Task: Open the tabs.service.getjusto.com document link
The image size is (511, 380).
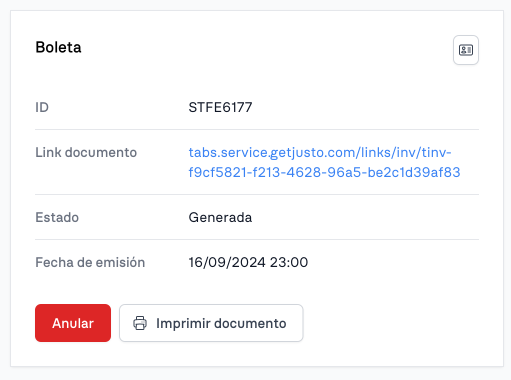Action: coord(324,162)
